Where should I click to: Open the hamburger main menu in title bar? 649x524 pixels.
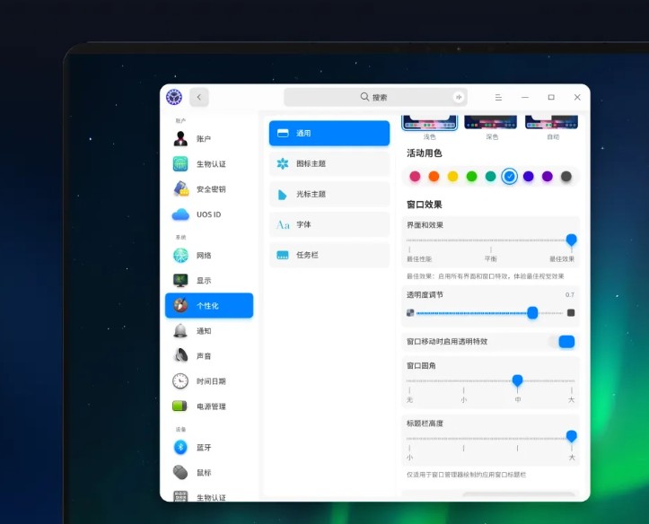click(498, 97)
